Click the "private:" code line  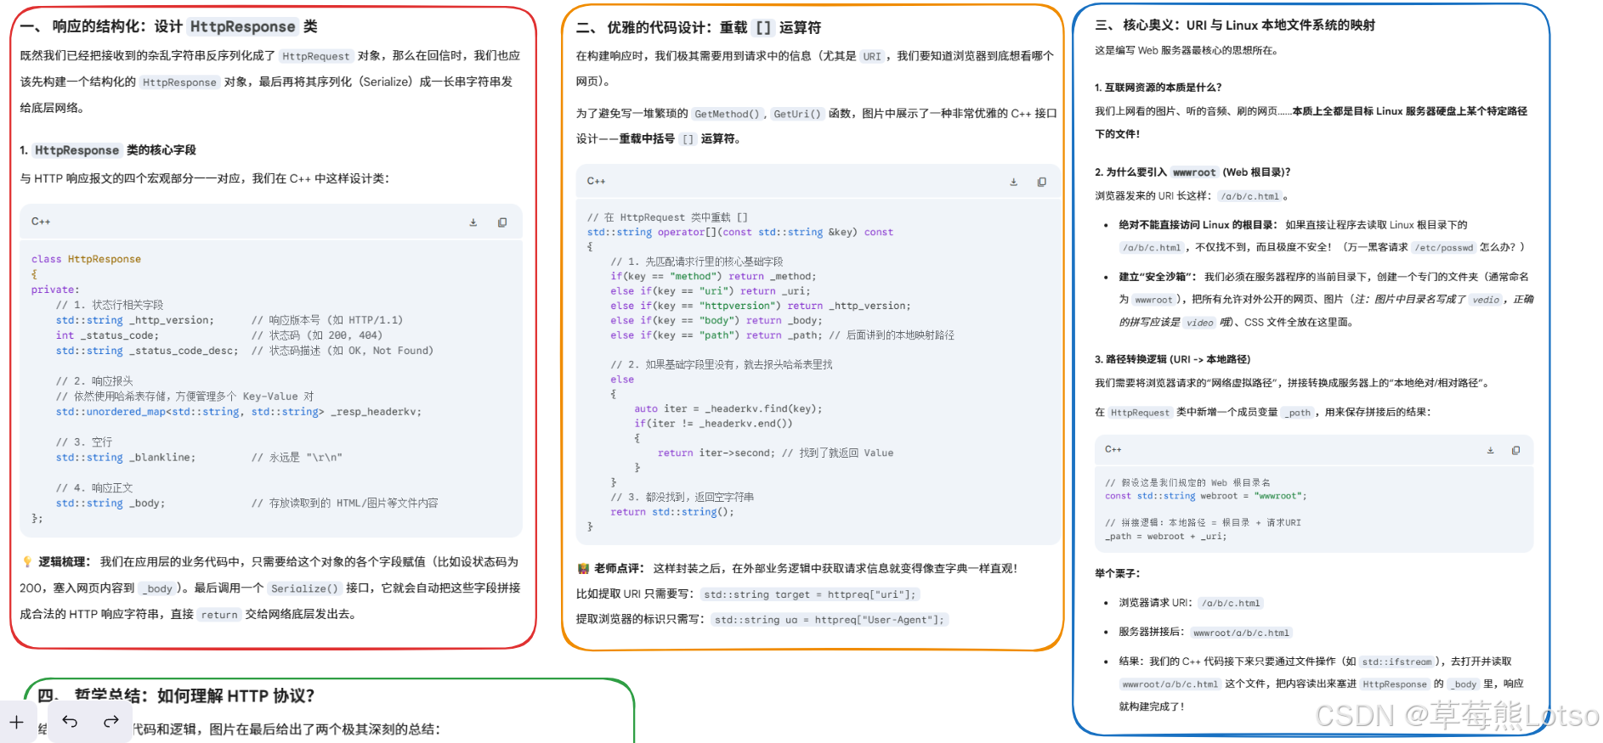pyautogui.click(x=55, y=290)
